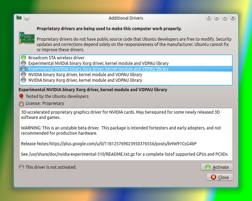Click grey indicator of first Experimental NVIDIA row
Image resolution: width=252 pixels, height=201 pixels.
point(24,63)
